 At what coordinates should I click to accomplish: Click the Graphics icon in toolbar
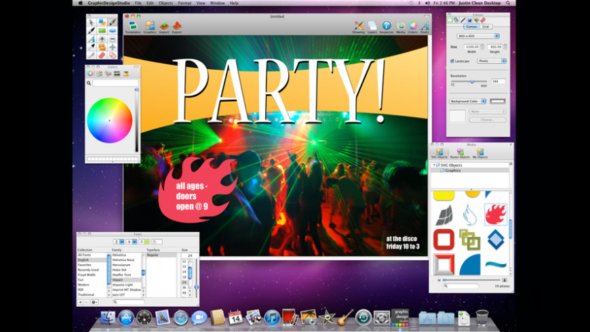pyautogui.click(x=150, y=26)
